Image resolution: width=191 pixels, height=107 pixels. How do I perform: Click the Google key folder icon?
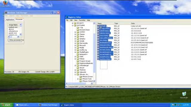coord(78,41)
